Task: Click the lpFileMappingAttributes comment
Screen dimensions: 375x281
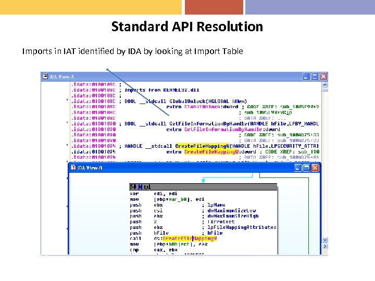Action: [242, 227]
